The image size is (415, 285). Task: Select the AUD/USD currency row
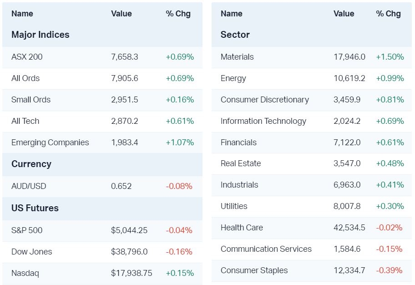29,186
